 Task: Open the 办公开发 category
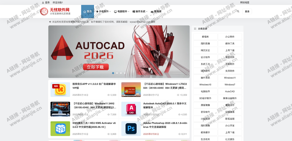[230, 126]
